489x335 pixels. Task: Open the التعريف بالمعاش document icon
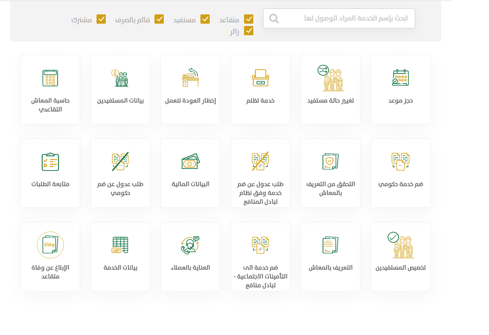331,245
